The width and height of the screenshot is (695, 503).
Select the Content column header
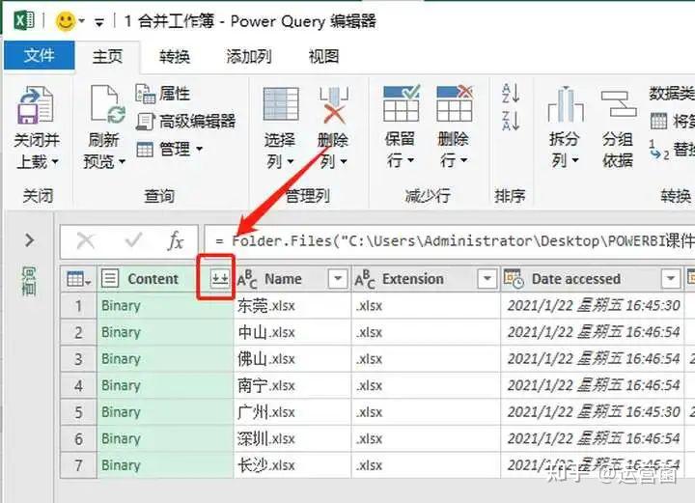(x=153, y=279)
